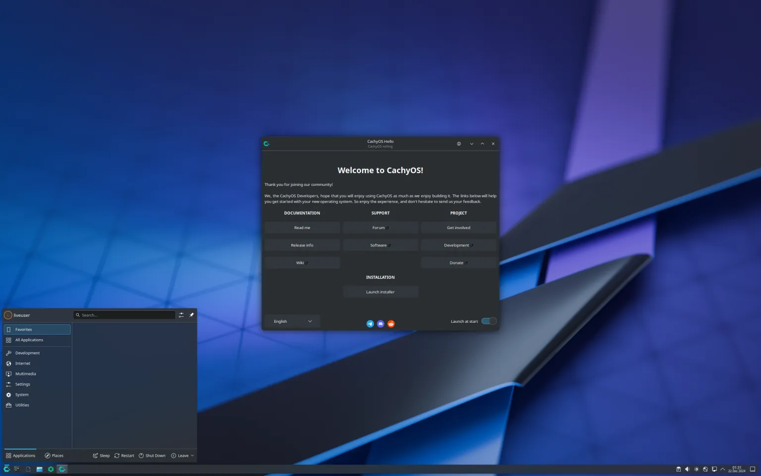
Task: Click the Shut Down button
Action: click(x=152, y=456)
